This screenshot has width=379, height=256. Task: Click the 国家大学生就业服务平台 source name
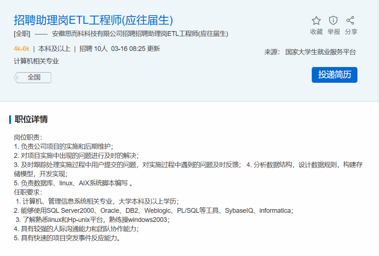pyautogui.click(x=320, y=52)
